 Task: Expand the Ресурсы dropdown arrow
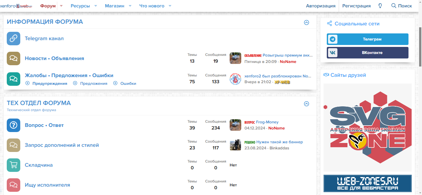point(96,6)
